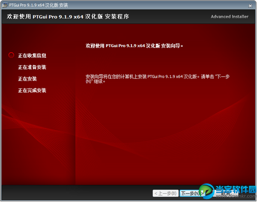
Task: Click the 下一步(N) next button
Action: [x=193, y=193]
